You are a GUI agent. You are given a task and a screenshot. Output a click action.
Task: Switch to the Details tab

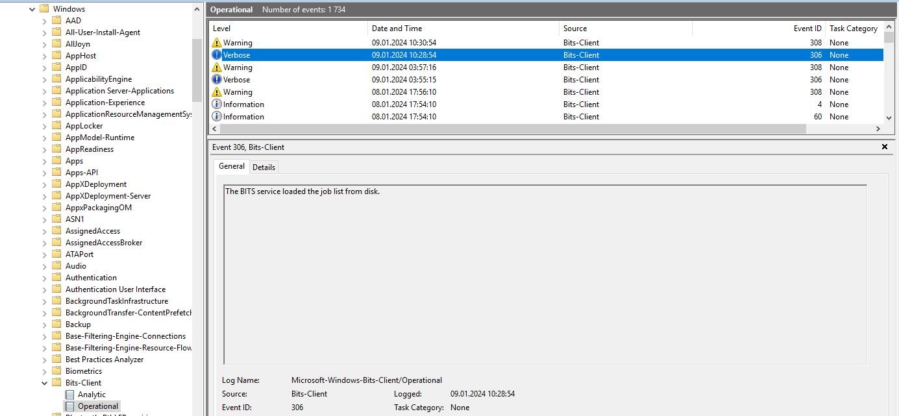(264, 167)
